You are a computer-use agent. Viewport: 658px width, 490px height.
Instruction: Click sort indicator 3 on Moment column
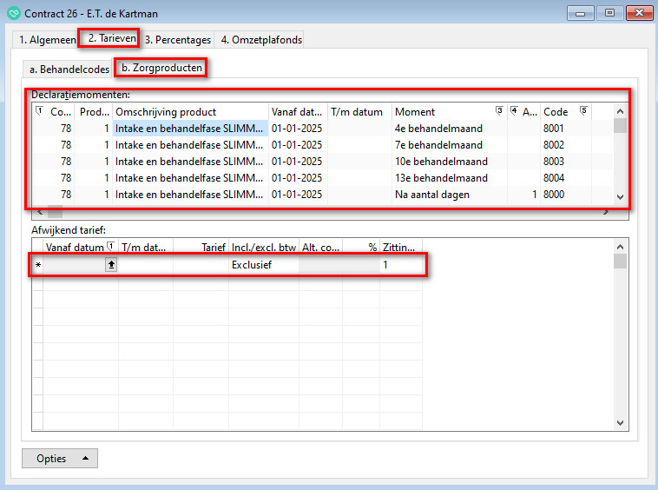coord(498,111)
